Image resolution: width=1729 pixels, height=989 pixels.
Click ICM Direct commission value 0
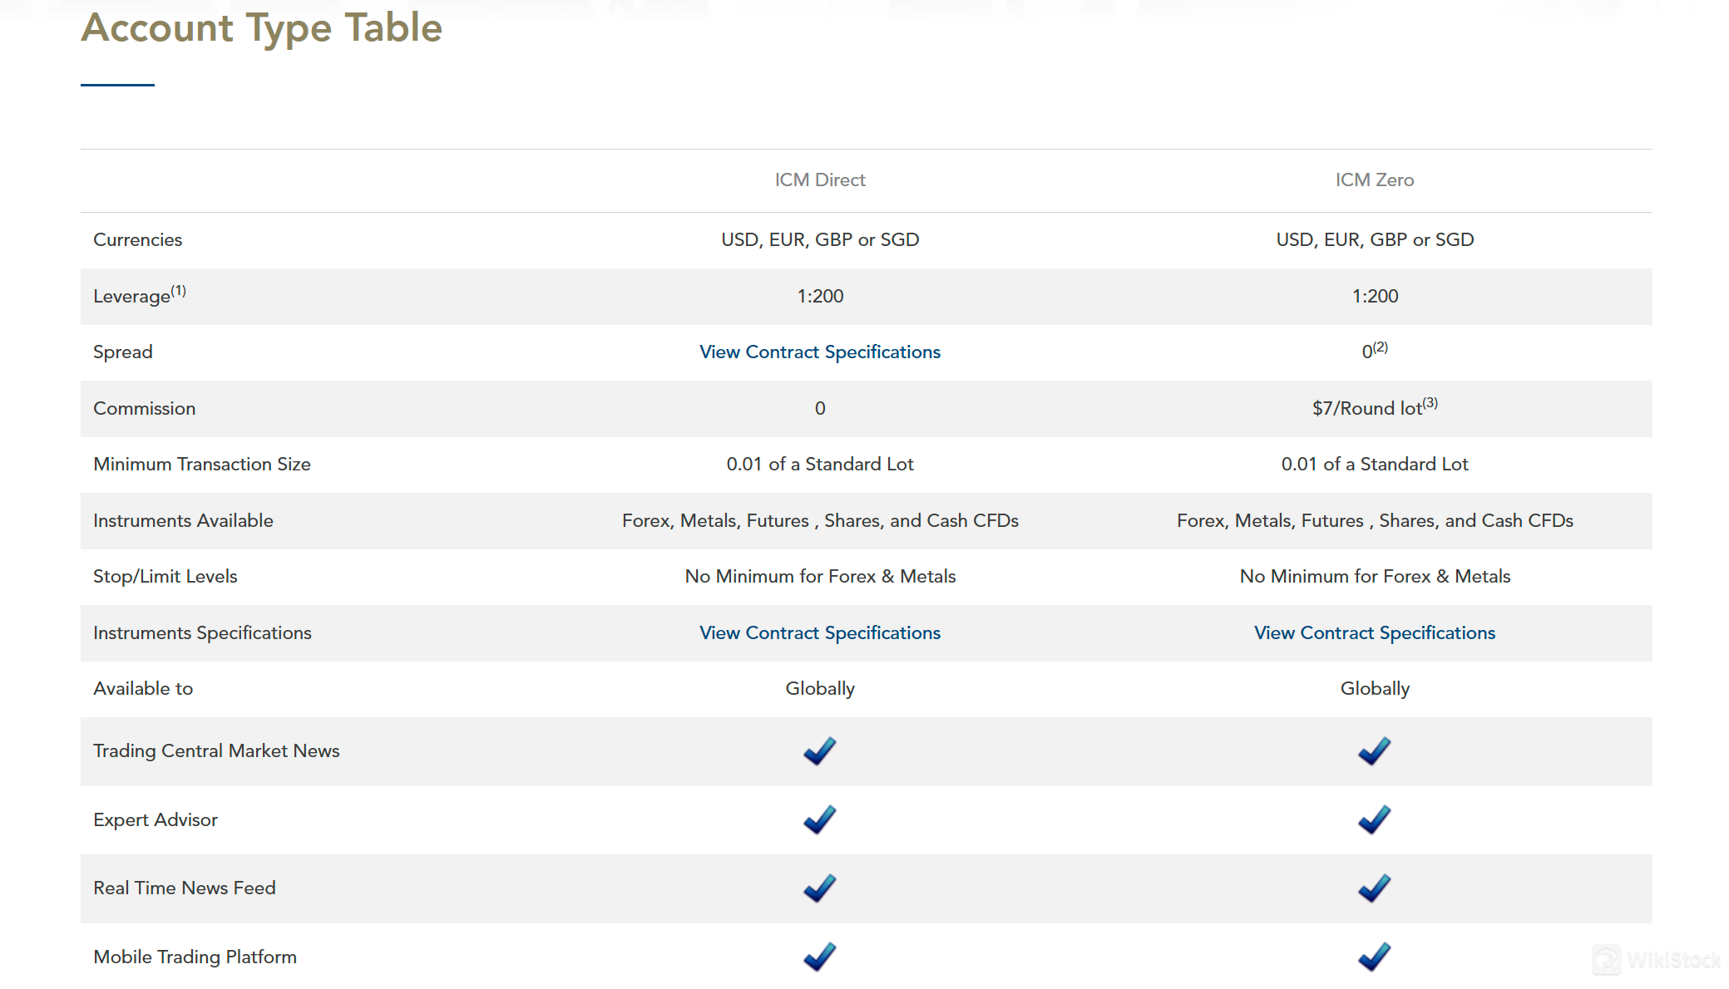pos(820,409)
